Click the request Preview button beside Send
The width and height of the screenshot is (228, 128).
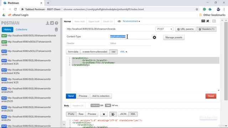tap(83, 96)
